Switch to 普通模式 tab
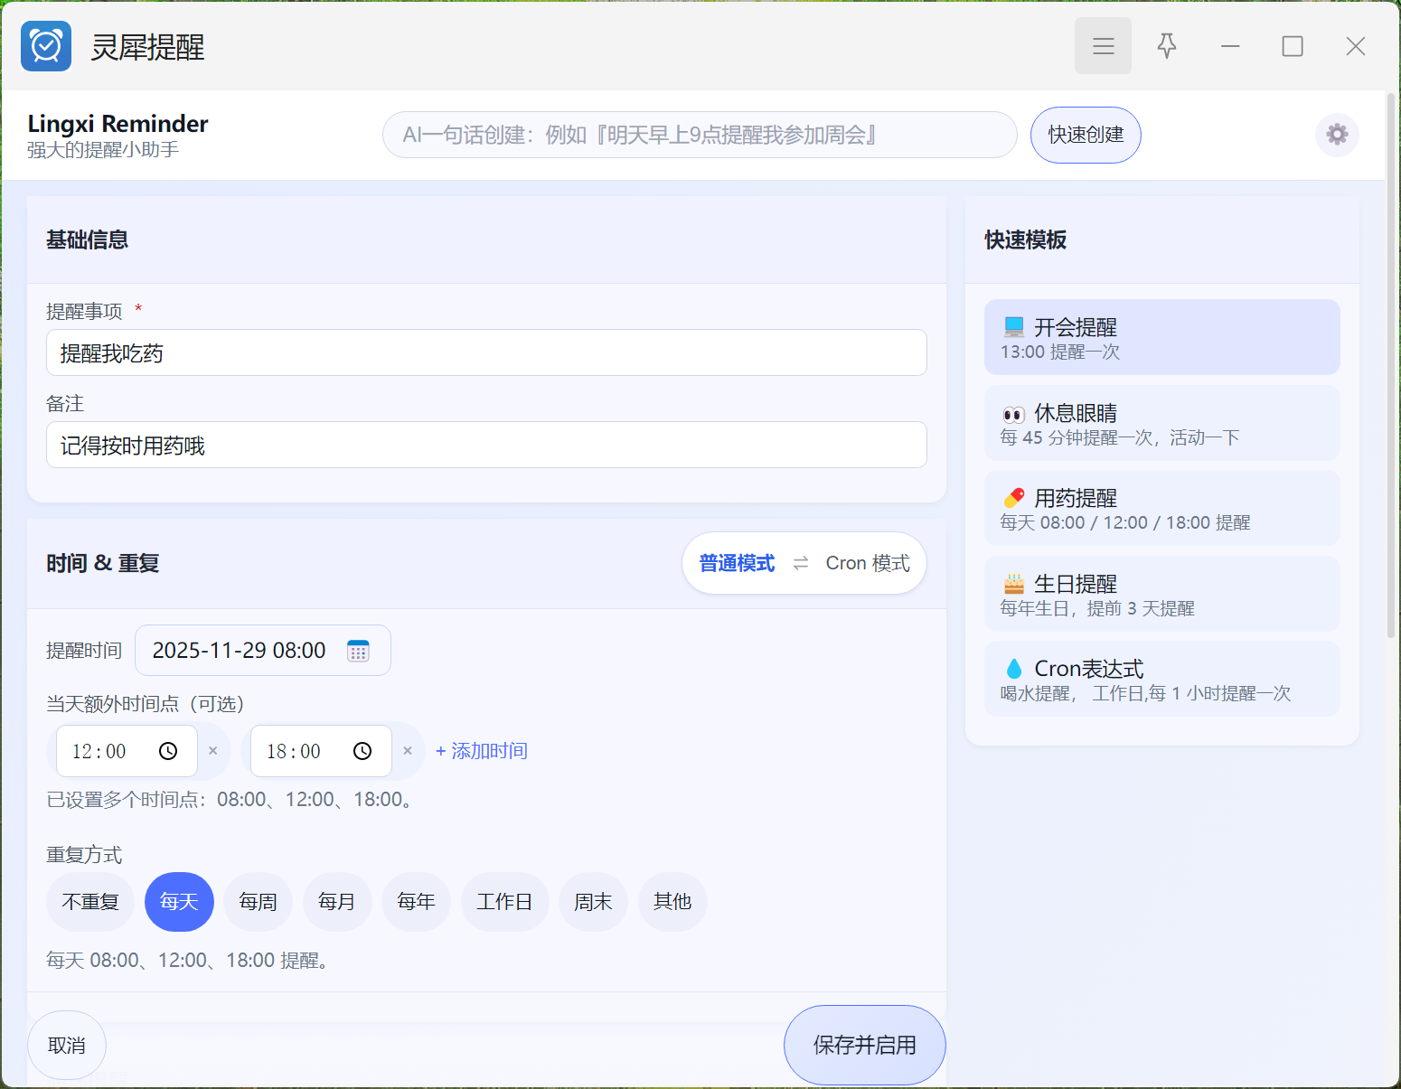This screenshot has width=1401, height=1089. click(737, 563)
